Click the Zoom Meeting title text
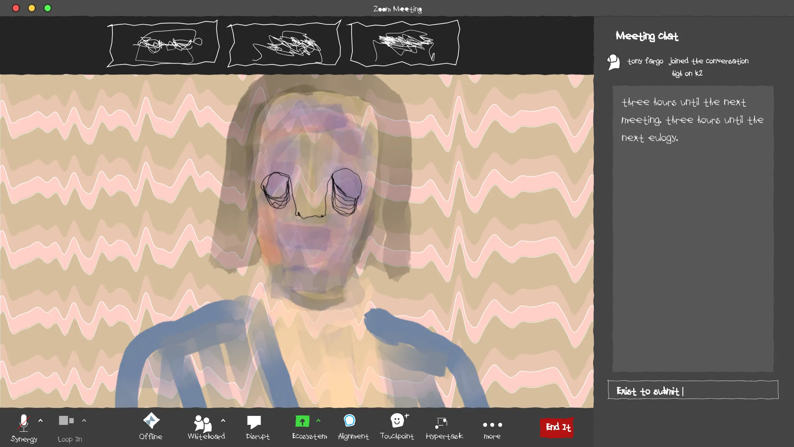Viewport: 794px width, 447px height. 398,9
